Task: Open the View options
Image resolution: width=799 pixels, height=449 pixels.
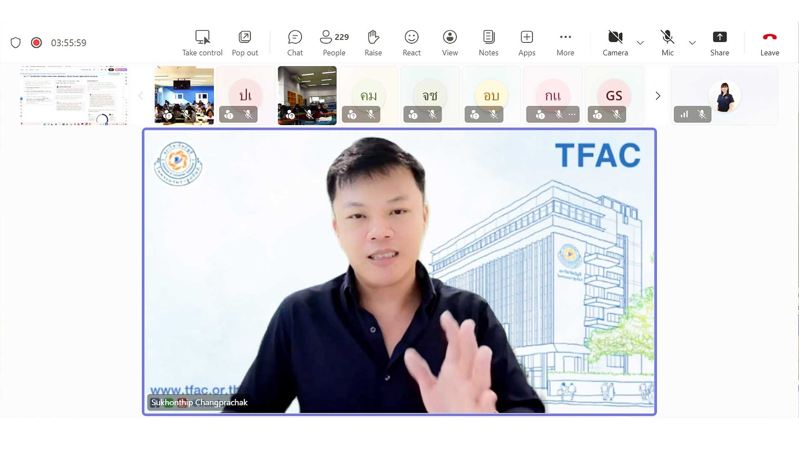Action: (x=450, y=43)
